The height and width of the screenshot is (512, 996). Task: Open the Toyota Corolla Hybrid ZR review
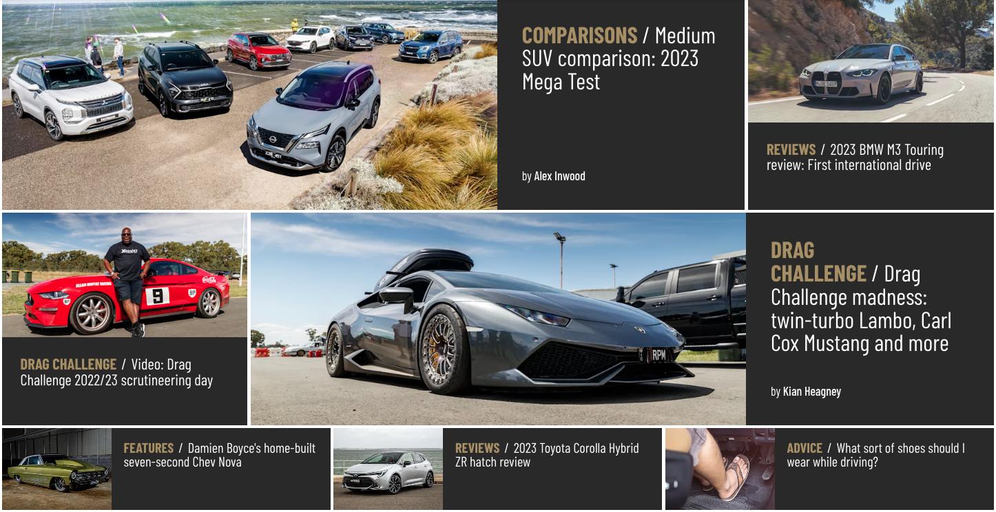click(548, 455)
